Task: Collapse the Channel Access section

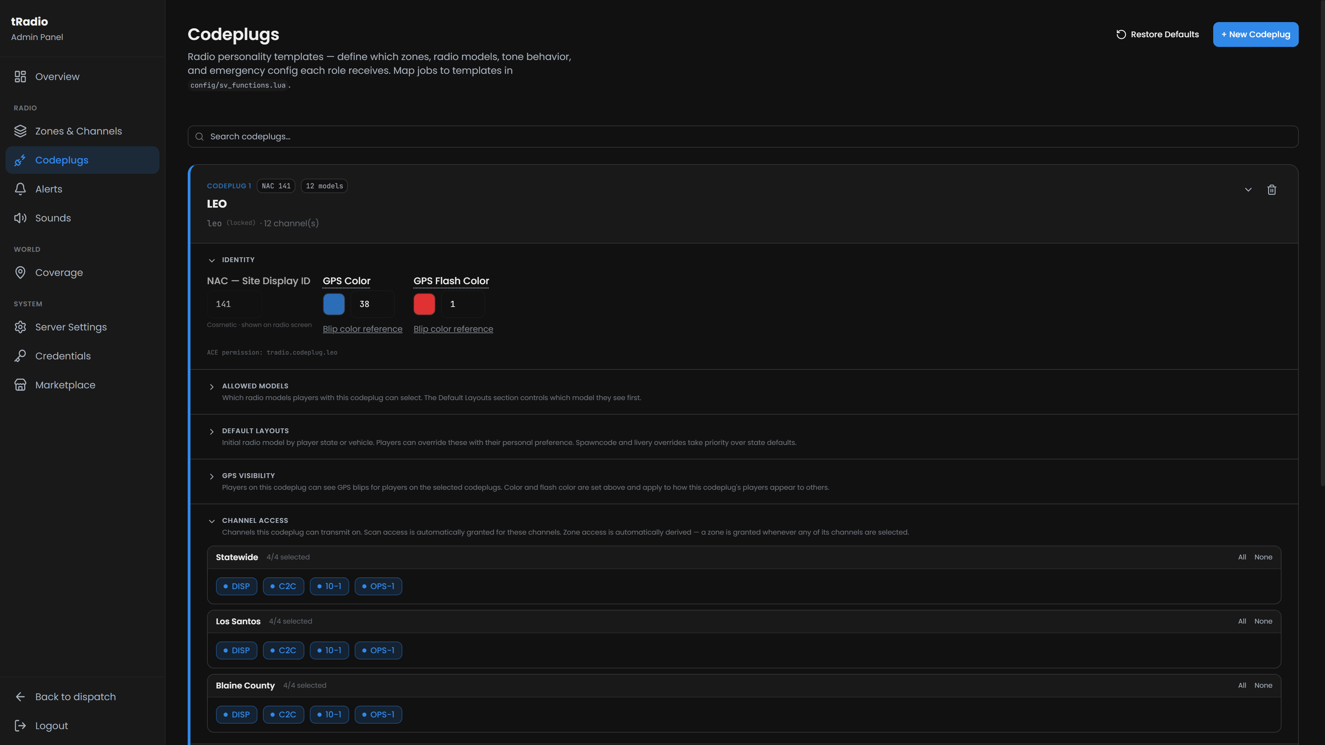Action: pos(212,521)
